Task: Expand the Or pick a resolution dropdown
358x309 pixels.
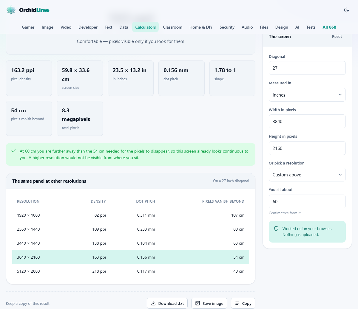Action: (307, 175)
